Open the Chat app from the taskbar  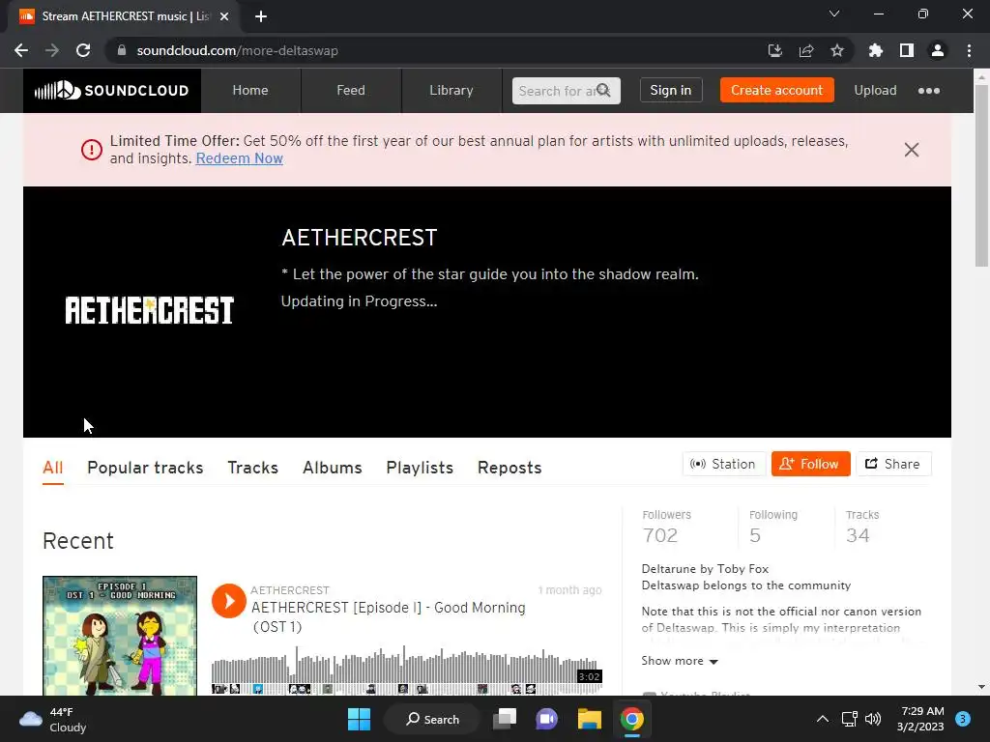tap(547, 719)
